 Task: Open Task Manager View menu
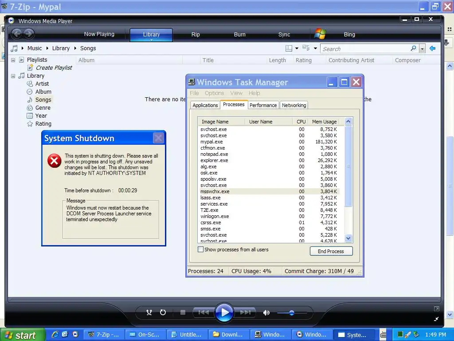click(x=236, y=93)
